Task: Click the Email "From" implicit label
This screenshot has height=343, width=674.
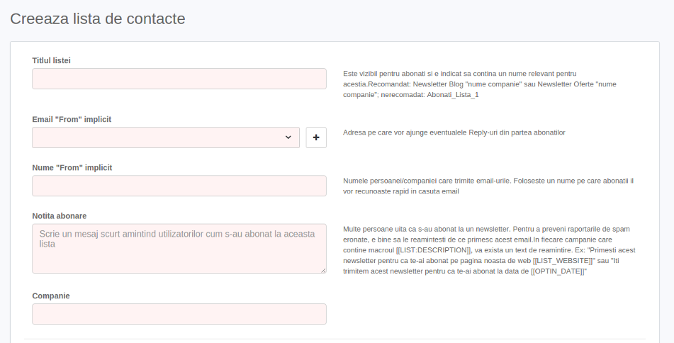Action: click(72, 119)
